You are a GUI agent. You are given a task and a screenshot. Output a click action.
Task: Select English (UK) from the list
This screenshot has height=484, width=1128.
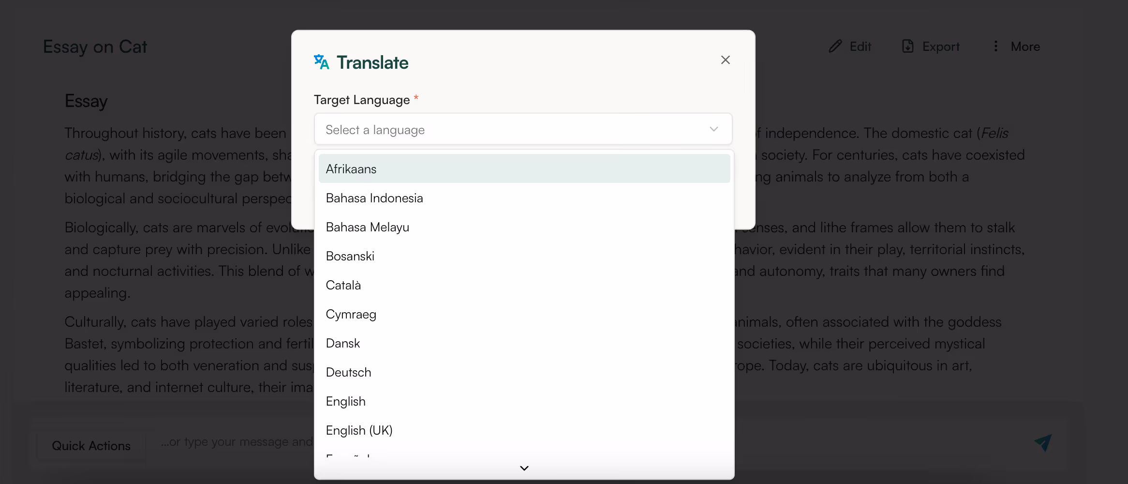(x=359, y=430)
